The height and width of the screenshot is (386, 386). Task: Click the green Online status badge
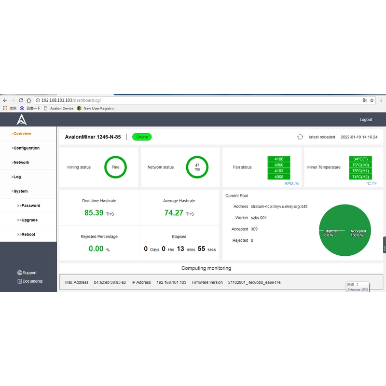142,137
